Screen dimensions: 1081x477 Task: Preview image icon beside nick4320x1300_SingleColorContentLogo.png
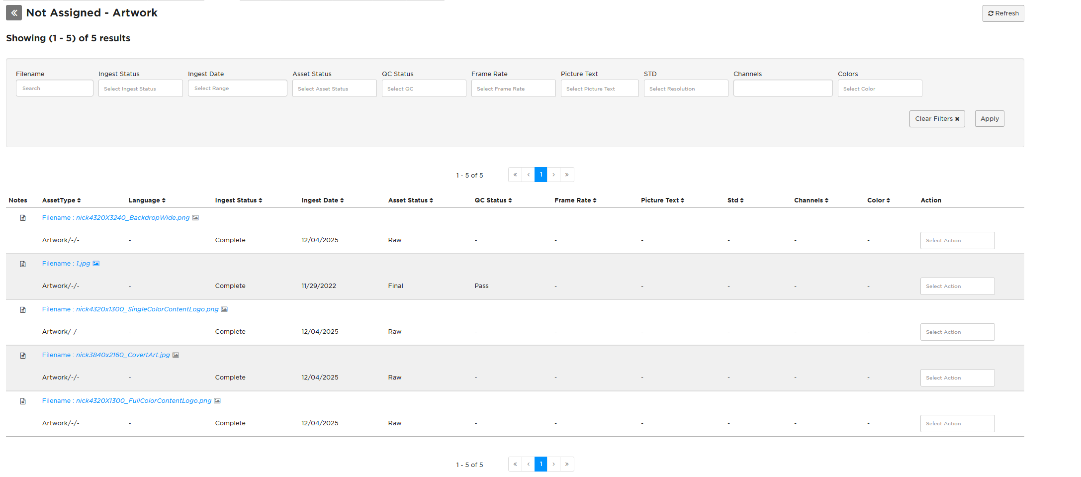tap(224, 309)
